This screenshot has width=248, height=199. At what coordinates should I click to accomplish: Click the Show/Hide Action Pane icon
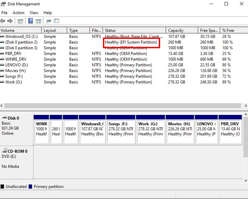tap(38, 21)
